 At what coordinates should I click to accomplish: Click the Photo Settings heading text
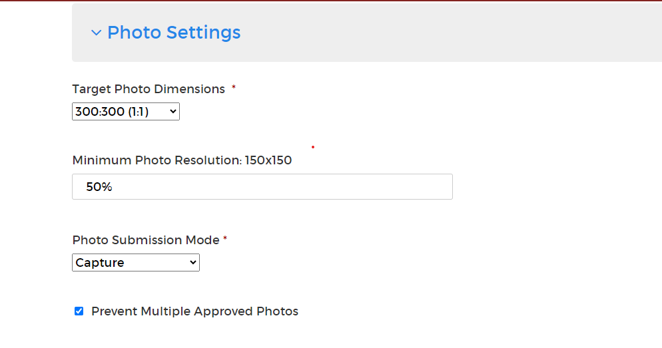click(174, 33)
